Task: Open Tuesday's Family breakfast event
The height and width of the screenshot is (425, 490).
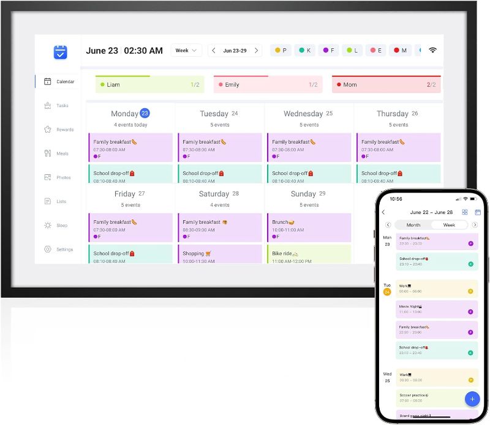Action: [x=220, y=147]
